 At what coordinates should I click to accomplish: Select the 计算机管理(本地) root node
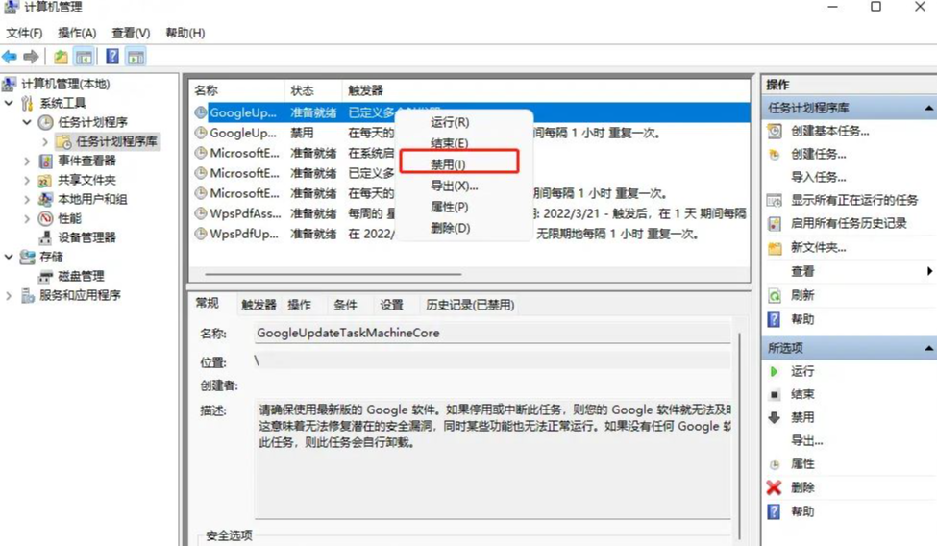coord(65,84)
